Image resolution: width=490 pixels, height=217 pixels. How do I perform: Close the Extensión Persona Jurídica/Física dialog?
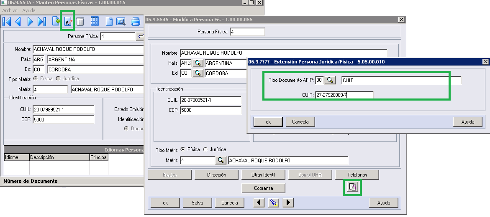point(486,61)
